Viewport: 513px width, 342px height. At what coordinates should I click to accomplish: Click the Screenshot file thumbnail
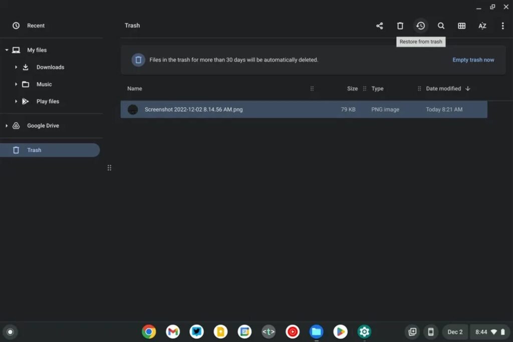[133, 109]
